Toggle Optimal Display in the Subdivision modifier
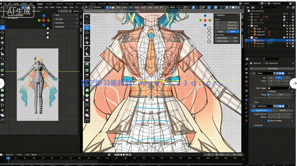The width and height of the screenshot is (297, 166). coord(268,121)
